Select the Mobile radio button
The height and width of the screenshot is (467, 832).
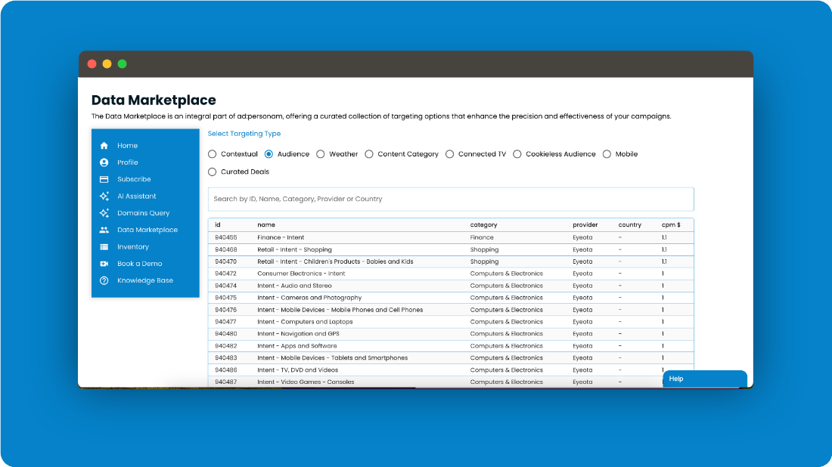pyautogui.click(x=607, y=154)
